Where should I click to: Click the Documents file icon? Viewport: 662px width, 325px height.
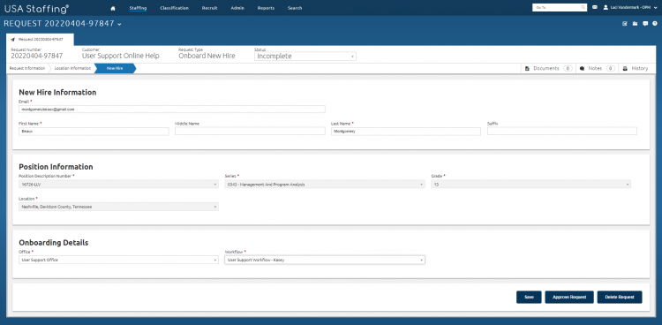tap(527, 69)
